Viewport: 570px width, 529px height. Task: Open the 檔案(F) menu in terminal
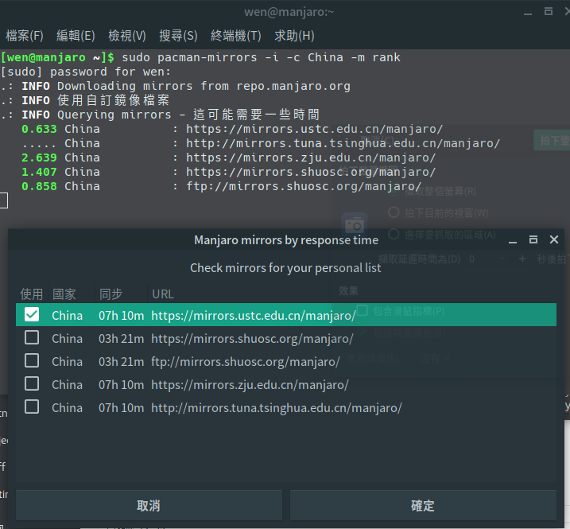pos(25,36)
